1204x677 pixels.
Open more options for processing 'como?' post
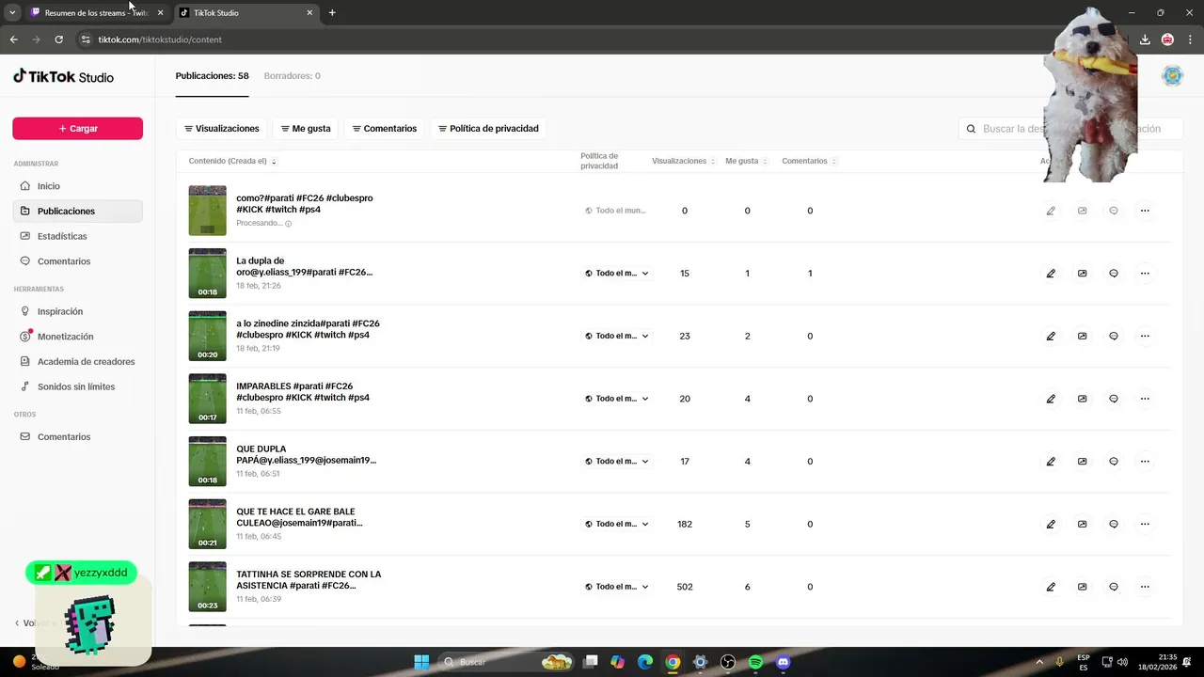pyautogui.click(x=1145, y=211)
